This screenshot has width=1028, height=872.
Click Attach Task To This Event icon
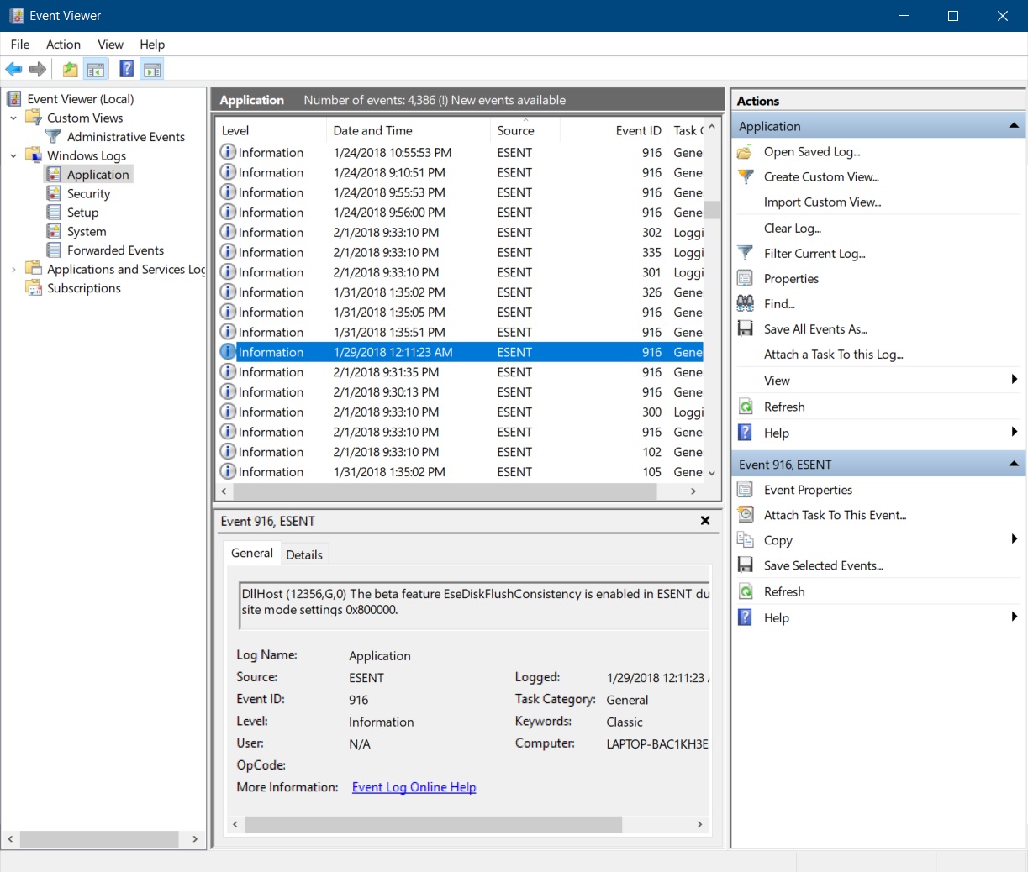pyautogui.click(x=745, y=515)
